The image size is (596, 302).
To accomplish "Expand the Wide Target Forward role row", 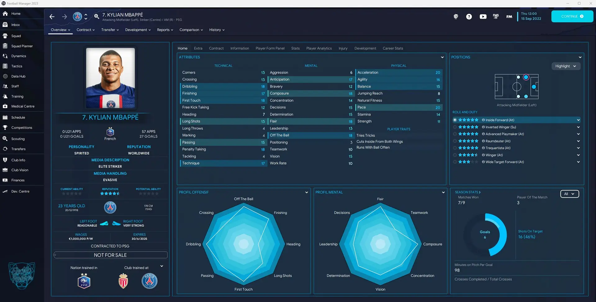I will (x=578, y=162).
